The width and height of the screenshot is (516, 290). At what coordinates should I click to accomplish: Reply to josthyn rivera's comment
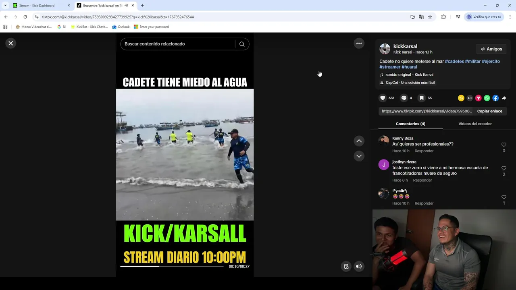[422, 180]
